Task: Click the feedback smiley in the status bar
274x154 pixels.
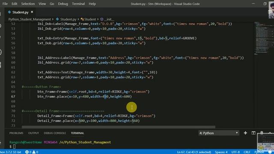Action: point(270,152)
